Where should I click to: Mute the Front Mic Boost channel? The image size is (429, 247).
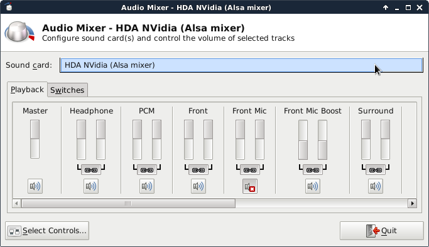pyautogui.click(x=313, y=186)
